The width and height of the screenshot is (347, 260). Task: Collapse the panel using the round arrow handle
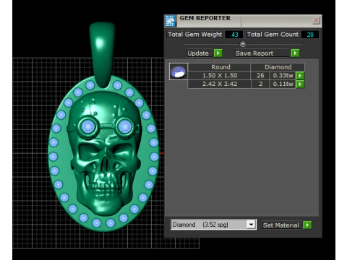(x=243, y=44)
